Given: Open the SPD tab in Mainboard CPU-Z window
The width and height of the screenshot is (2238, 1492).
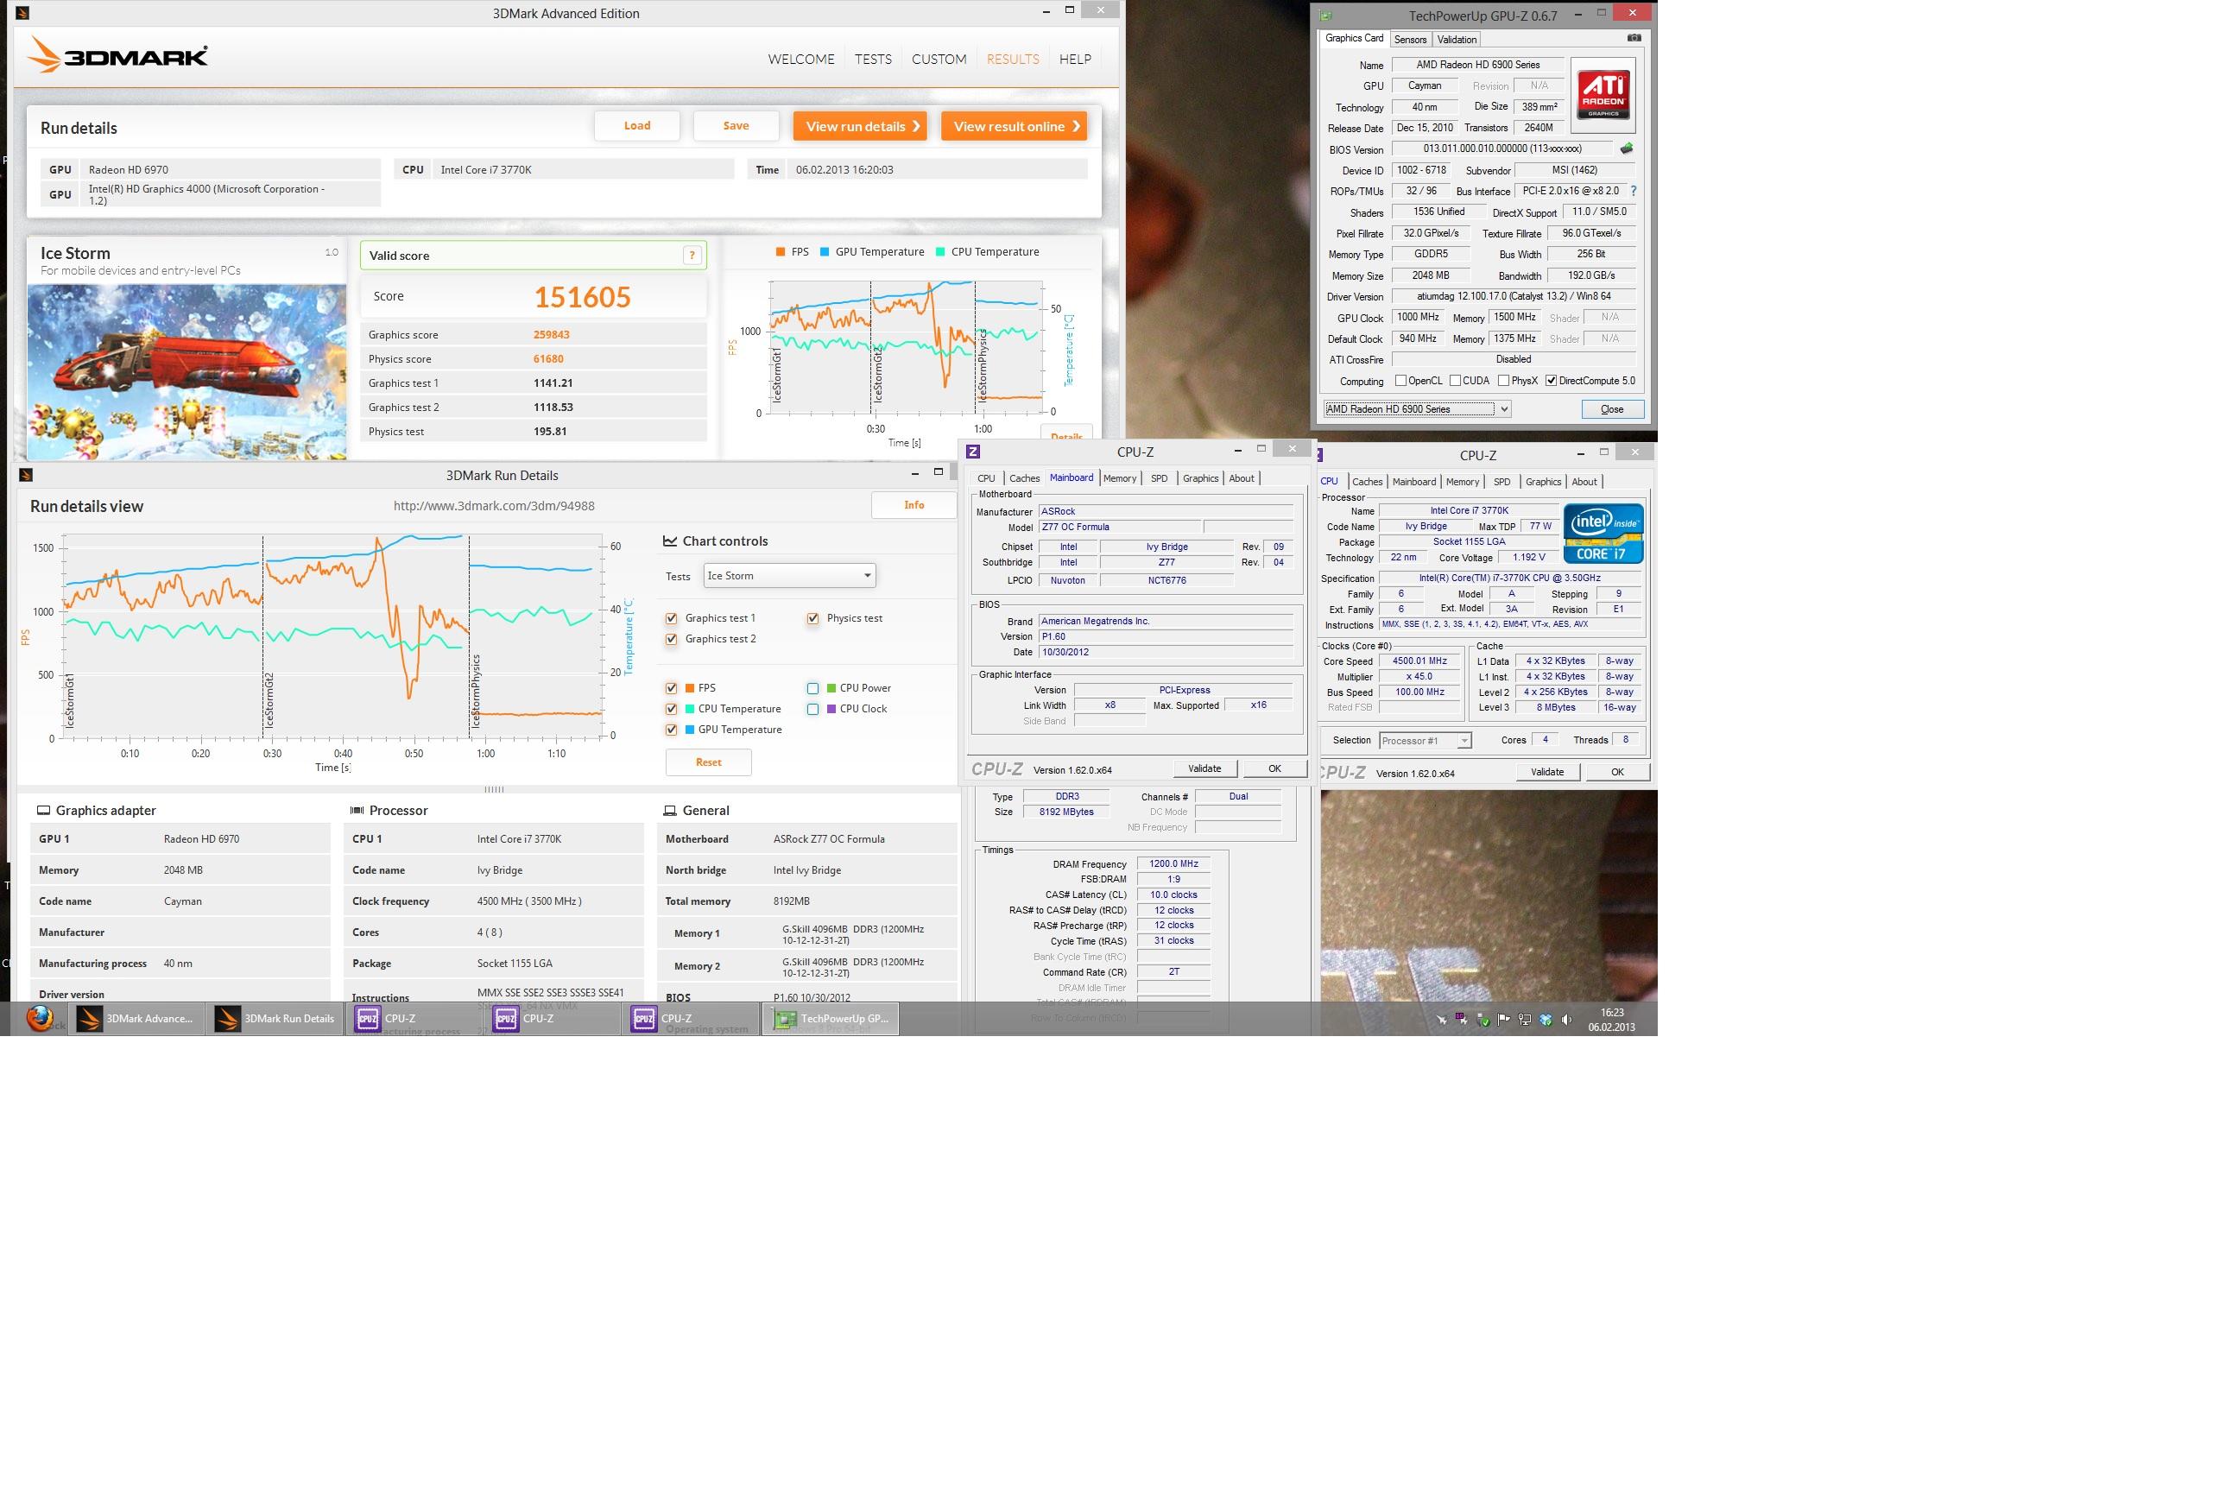Looking at the screenshot, I should pyautogui.click(x=1159, y=478).
